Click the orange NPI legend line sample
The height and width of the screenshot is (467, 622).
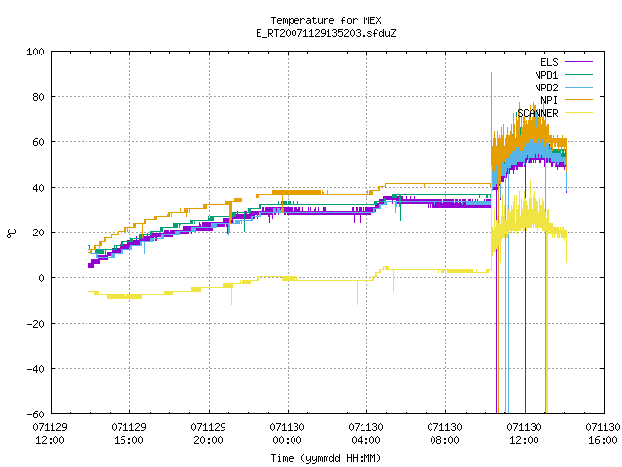(x=578, y=99)
